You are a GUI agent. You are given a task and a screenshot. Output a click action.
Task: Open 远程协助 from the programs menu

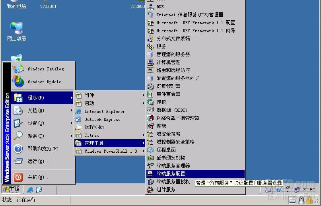tap(110, 127)
